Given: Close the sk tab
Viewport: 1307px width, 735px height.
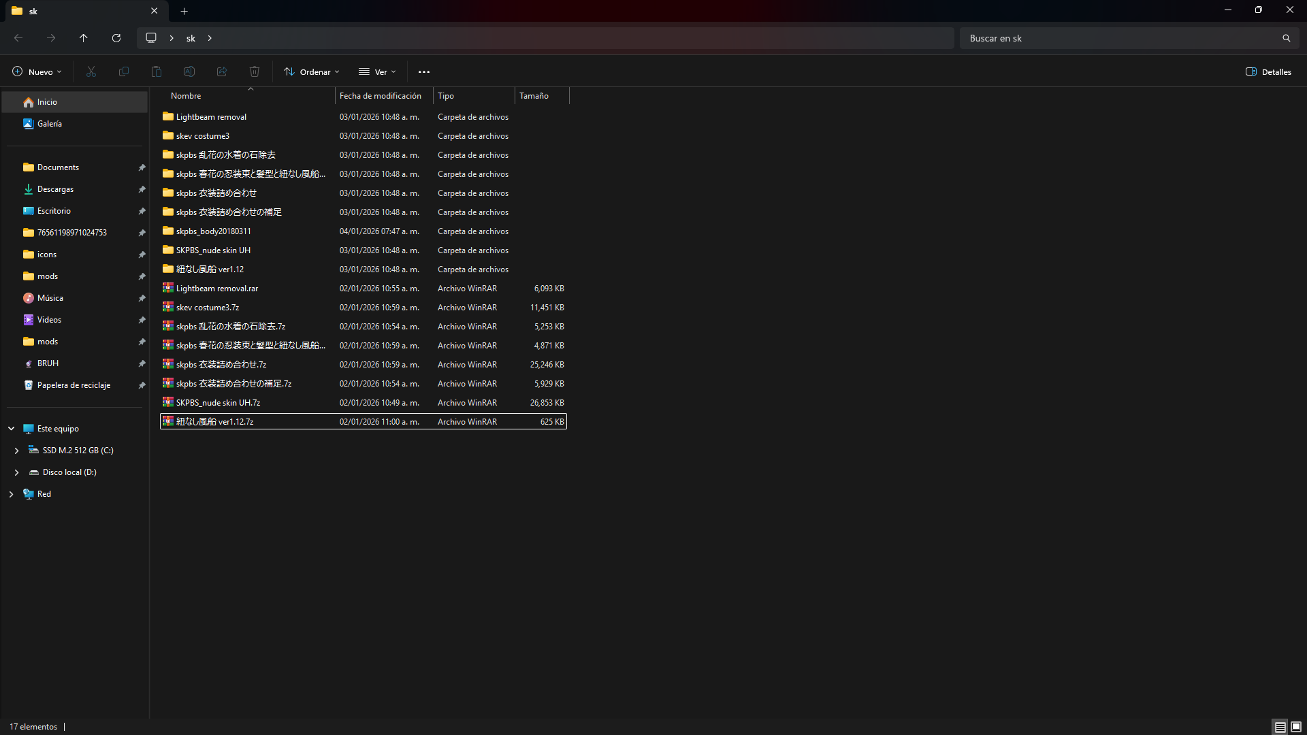Looking at the screenshot, I should (155, 11).
